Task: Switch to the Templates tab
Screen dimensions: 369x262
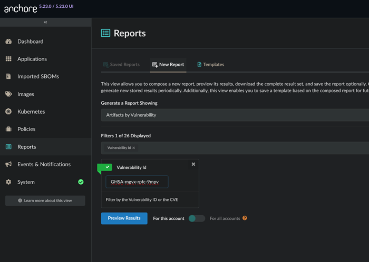Action: pos(210,64)
